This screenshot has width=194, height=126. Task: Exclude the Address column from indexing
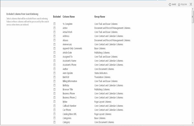(54, 36)
